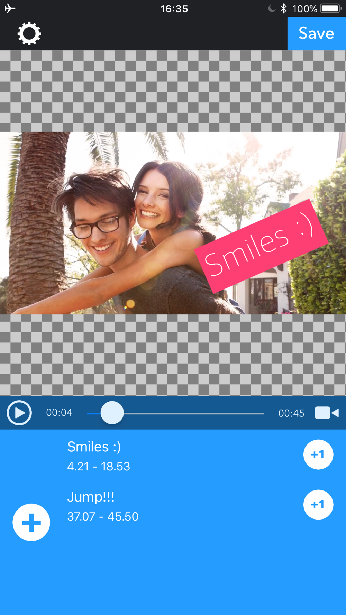Image resolution: width=346 pixels, height=615 pixels.
Task: Tap the Save button
Action: click(x=317, y=34)
